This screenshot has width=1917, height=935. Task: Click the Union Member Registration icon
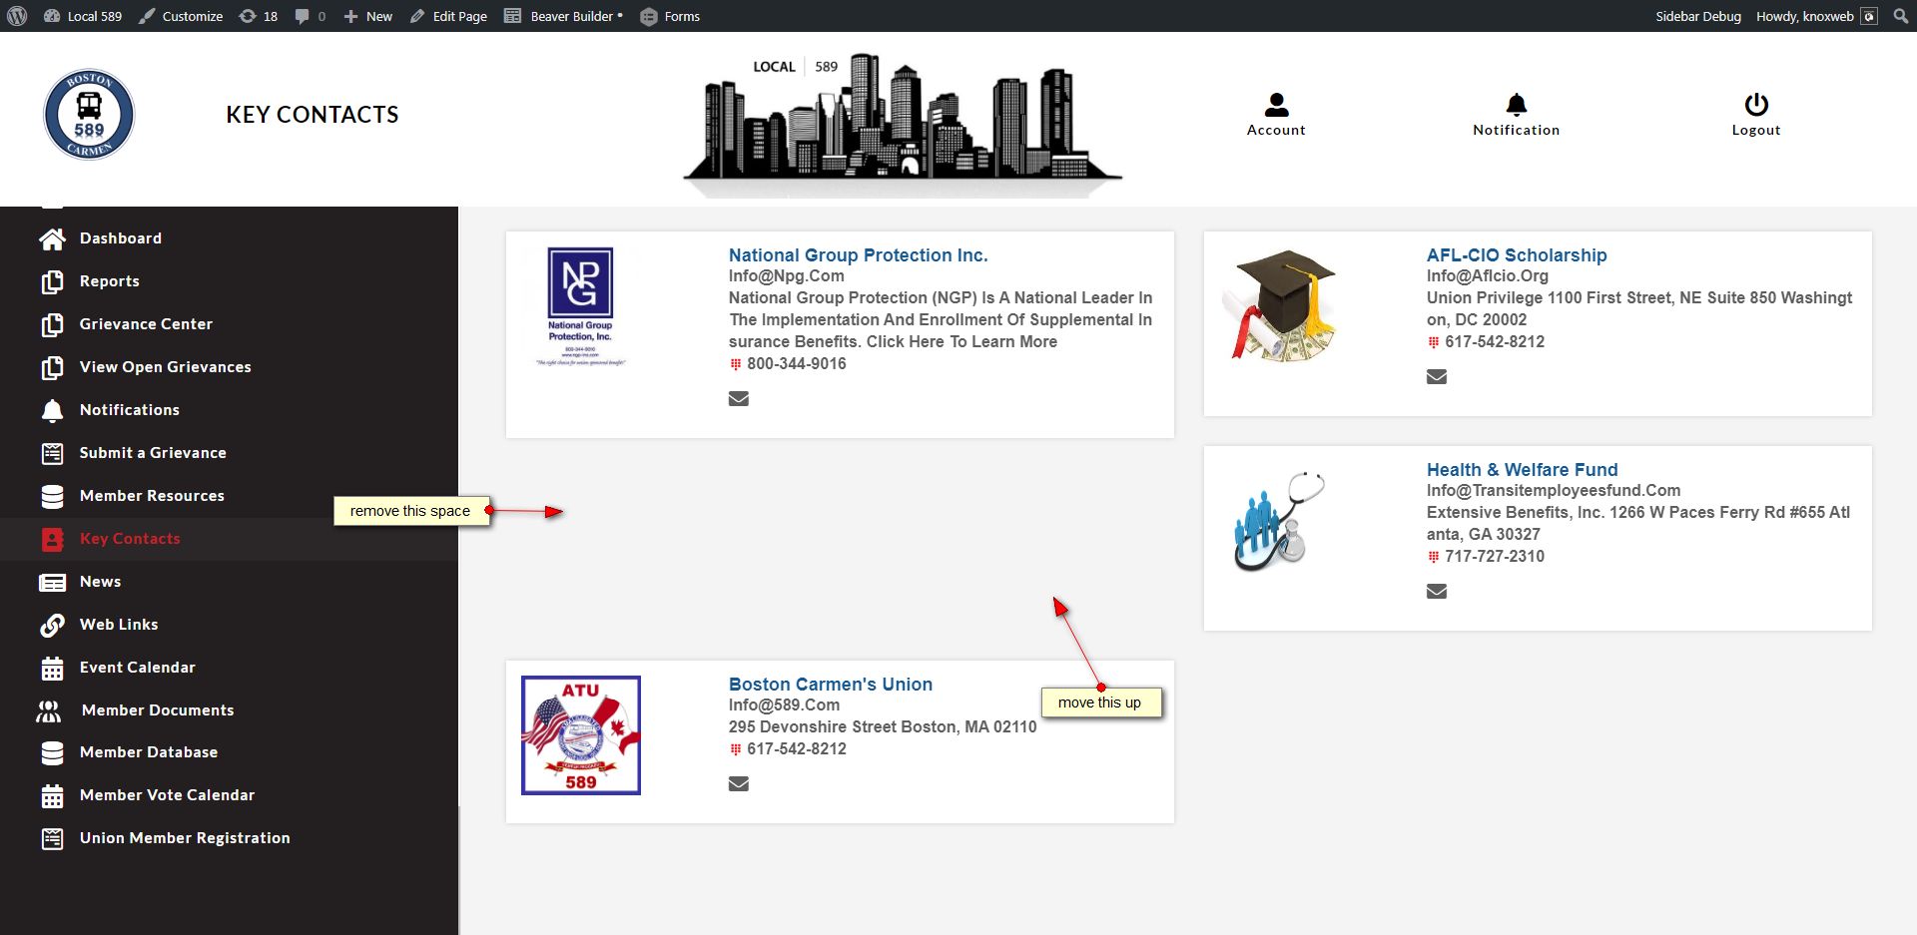[x=52, y=839]
